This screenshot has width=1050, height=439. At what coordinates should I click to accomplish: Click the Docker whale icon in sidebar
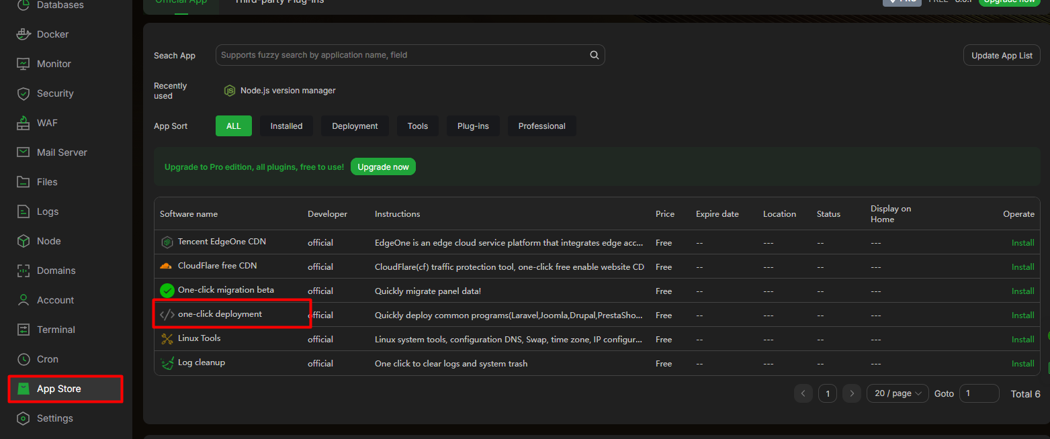(x=24, y=34)
